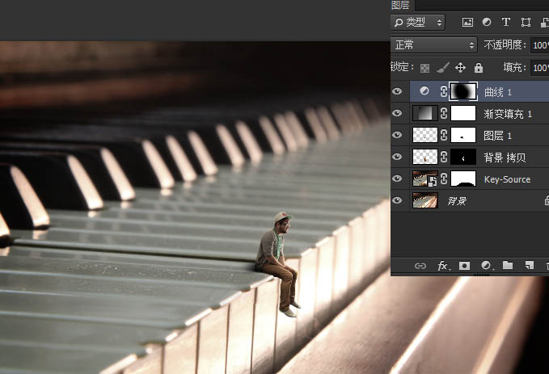This screenshot has height=374, width=549.
Task: Hide the 渐变填充 1 layer
Action: 397,113
